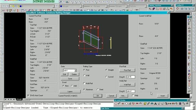Enable the Help checkbox
The image size is (196, 110).
point(133,96)
